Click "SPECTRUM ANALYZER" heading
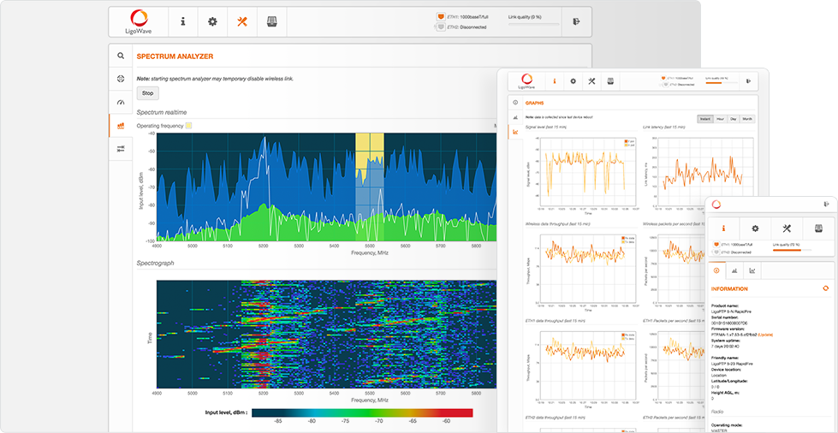838x433 pixels. (175, 56)
